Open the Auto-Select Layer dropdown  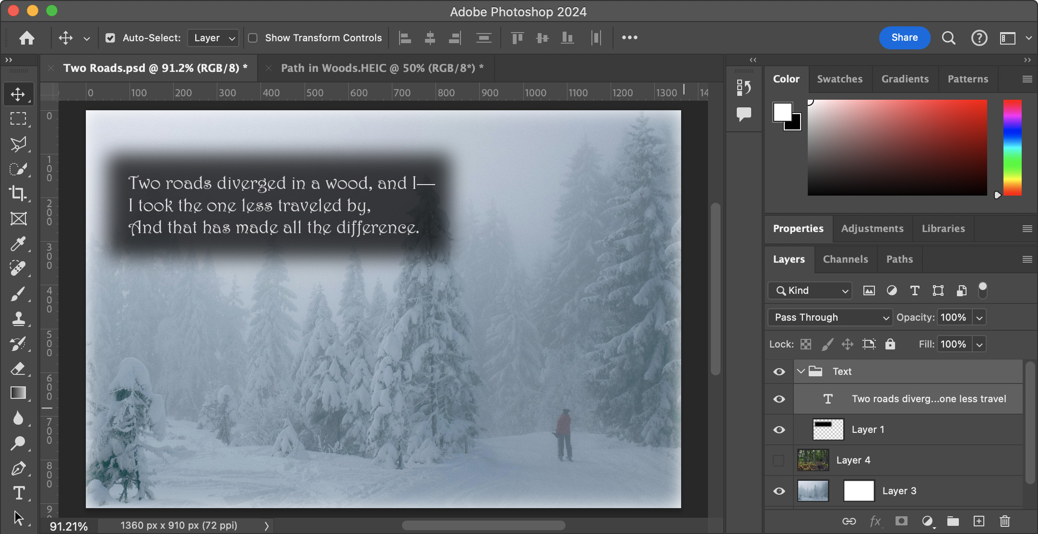click(213, 38)
